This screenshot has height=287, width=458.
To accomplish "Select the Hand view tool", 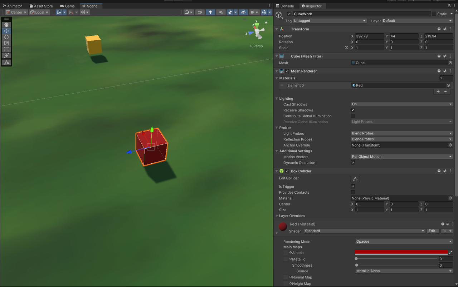I will coord(6,25).
